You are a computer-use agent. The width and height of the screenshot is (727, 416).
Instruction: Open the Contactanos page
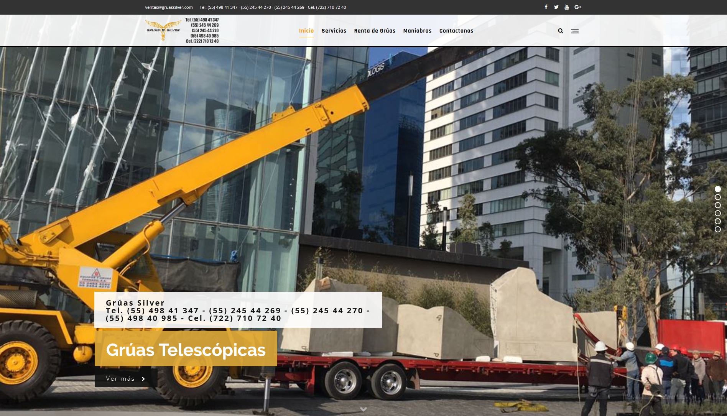[456, 31]
